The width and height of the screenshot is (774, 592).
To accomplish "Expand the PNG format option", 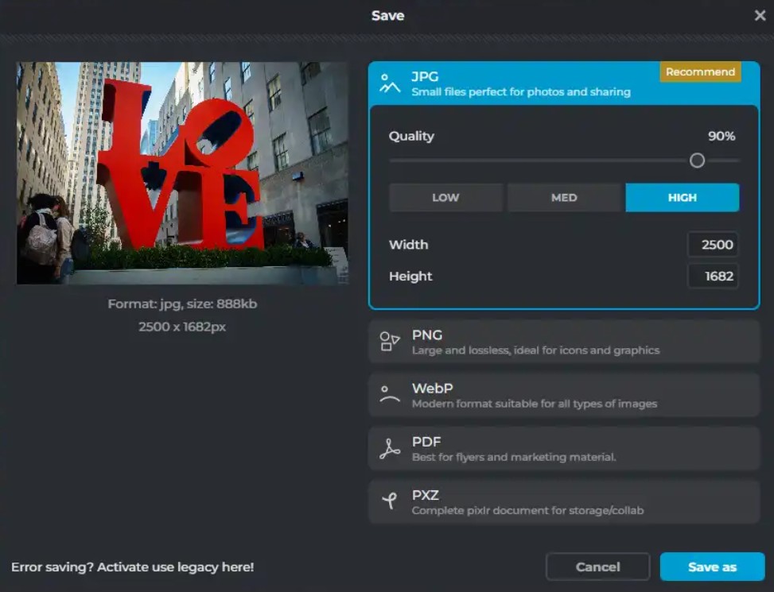I will coord(564,342).
